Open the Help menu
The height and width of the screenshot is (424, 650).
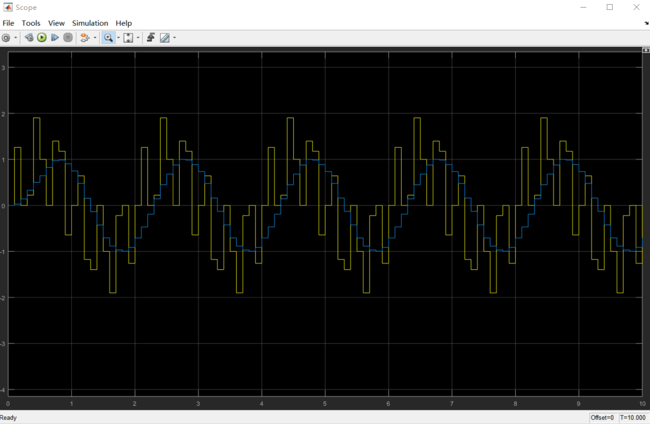(x=124, y=23)
